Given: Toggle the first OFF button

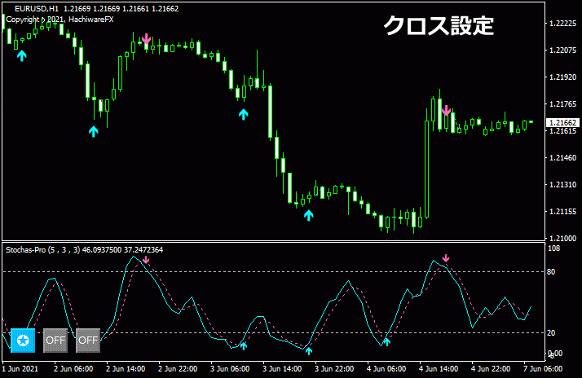Looking at the screenshot, I should [x=55, y=340].
